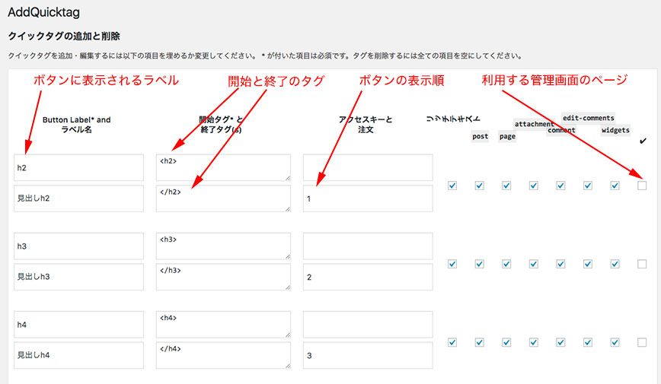Tick the empty select-all checkbox in h4 row
Image resolution: width=661 pixels, height=384 pixels.
(x=642, y=342)
